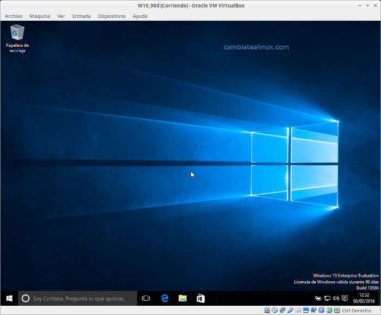Click the VirtualBox network adapters indicator

click(x=282, y=311)
